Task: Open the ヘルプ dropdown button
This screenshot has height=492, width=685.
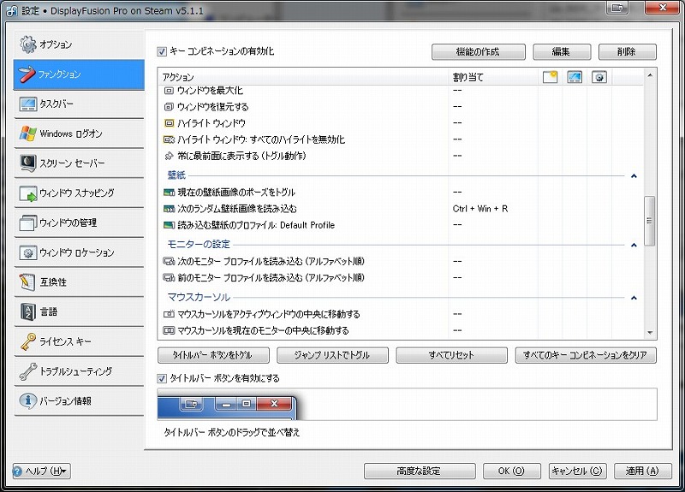Action: (41, 471)
